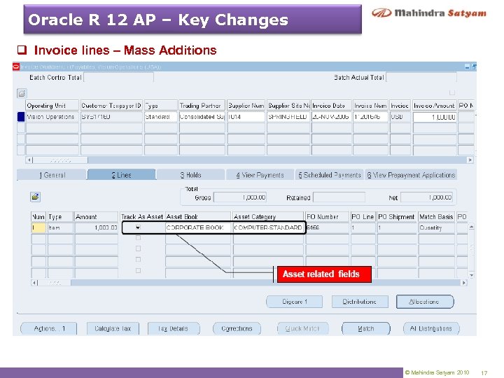Check Track As Asset in fifth line row
This screenshot has height=378, width=504.
tap(138, 270)
